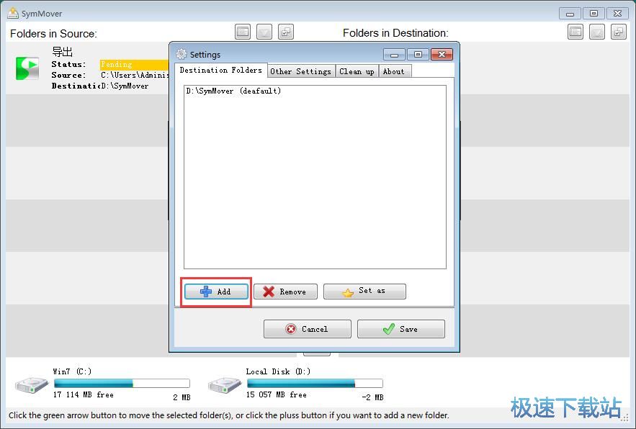Viewport: 636px width, 429px height.
Task: Click the Win7 (C:) hard drive icon
Action: pos(32,385)
